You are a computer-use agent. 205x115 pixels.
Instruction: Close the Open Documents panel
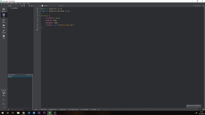click(32, 75)
